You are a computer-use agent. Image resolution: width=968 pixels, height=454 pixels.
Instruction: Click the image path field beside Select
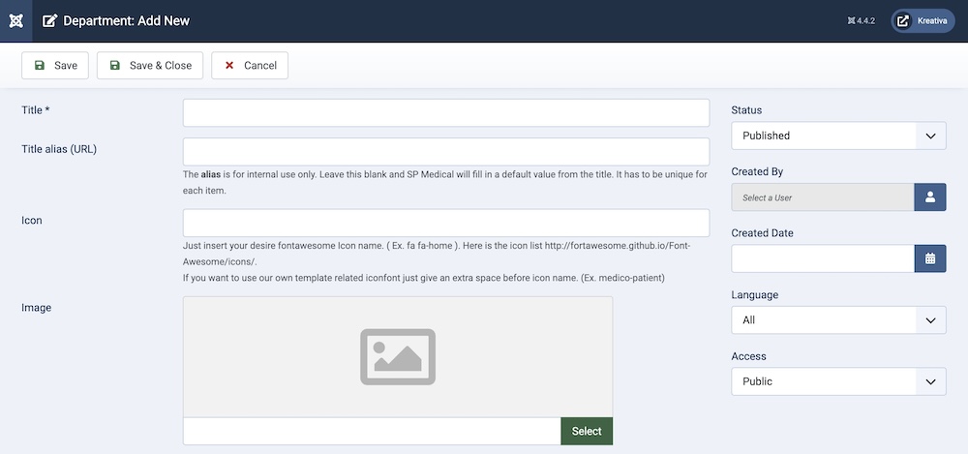coord(372,431)
